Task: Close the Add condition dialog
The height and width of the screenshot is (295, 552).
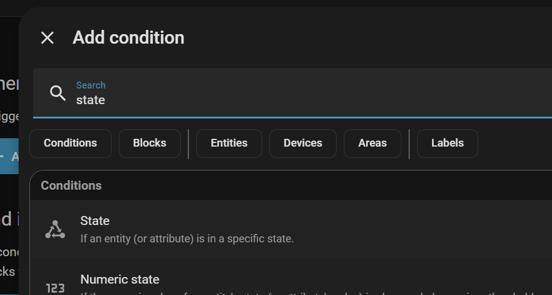Action: point(47,38)
